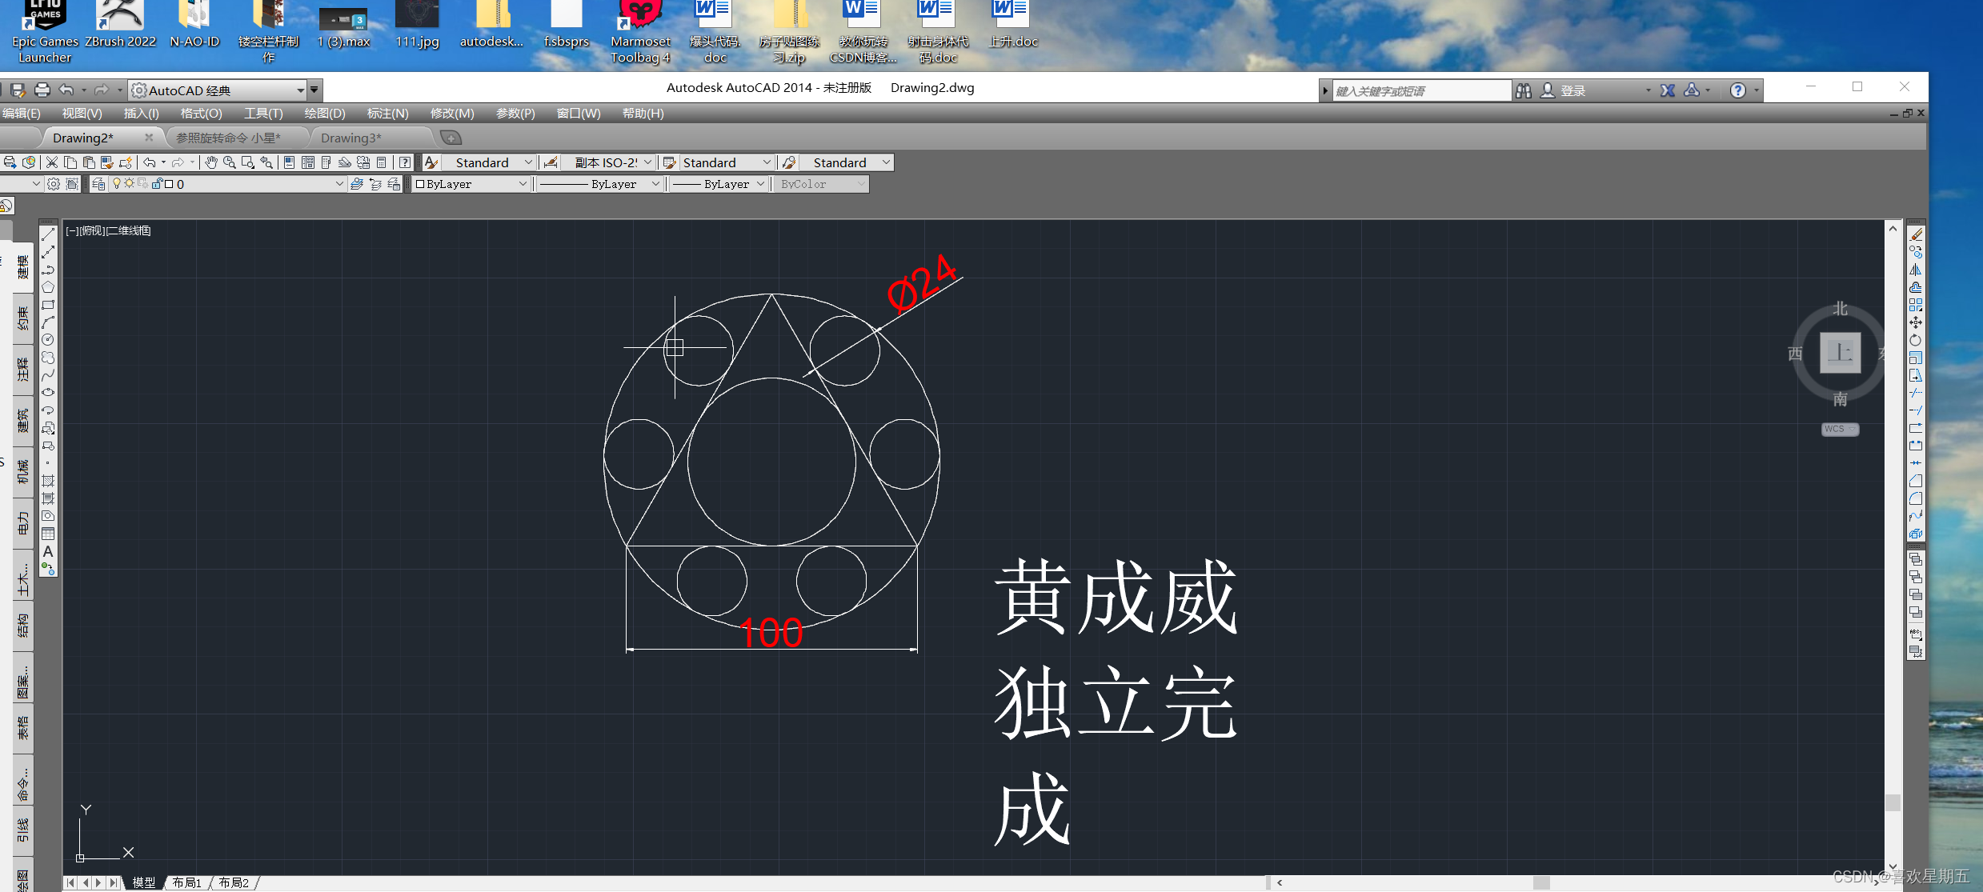Screen dimensions: 1983x892
Task: Open the 副本 ISO-25 dimension style dropdown
Action: click(x=647, y=162)
